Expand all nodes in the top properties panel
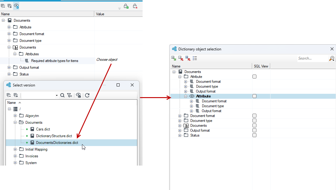 (x=10, y=6)
